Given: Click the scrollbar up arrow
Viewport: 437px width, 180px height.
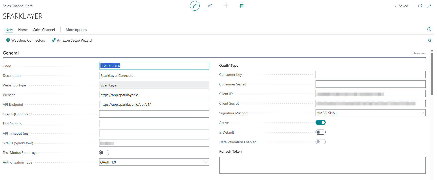Looking at the screenshot, I should coord(432,51).
